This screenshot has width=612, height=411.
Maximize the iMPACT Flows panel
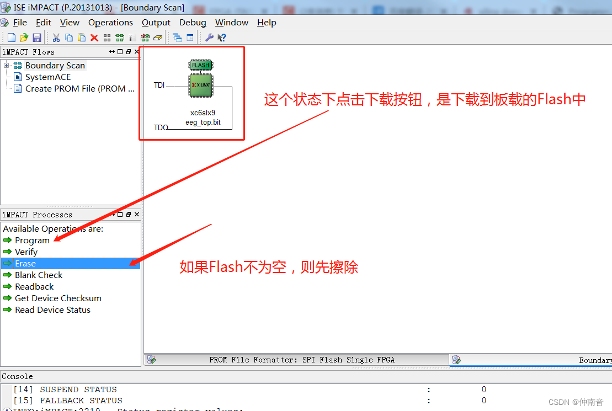coord(120,51)
